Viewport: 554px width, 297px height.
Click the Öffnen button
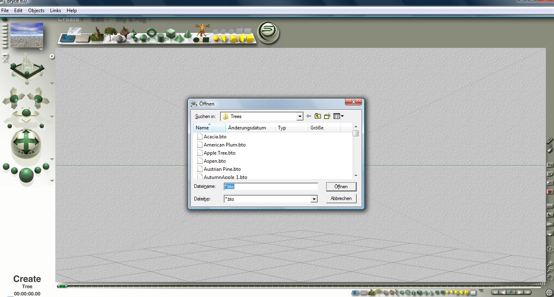pos(341,187)
